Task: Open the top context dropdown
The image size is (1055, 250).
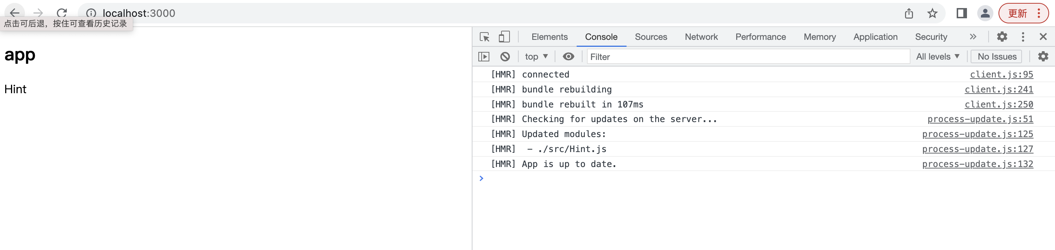Action: pos(536,57)
